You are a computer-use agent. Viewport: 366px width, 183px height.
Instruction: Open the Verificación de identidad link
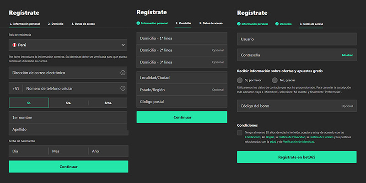click(x=299, y=141)
